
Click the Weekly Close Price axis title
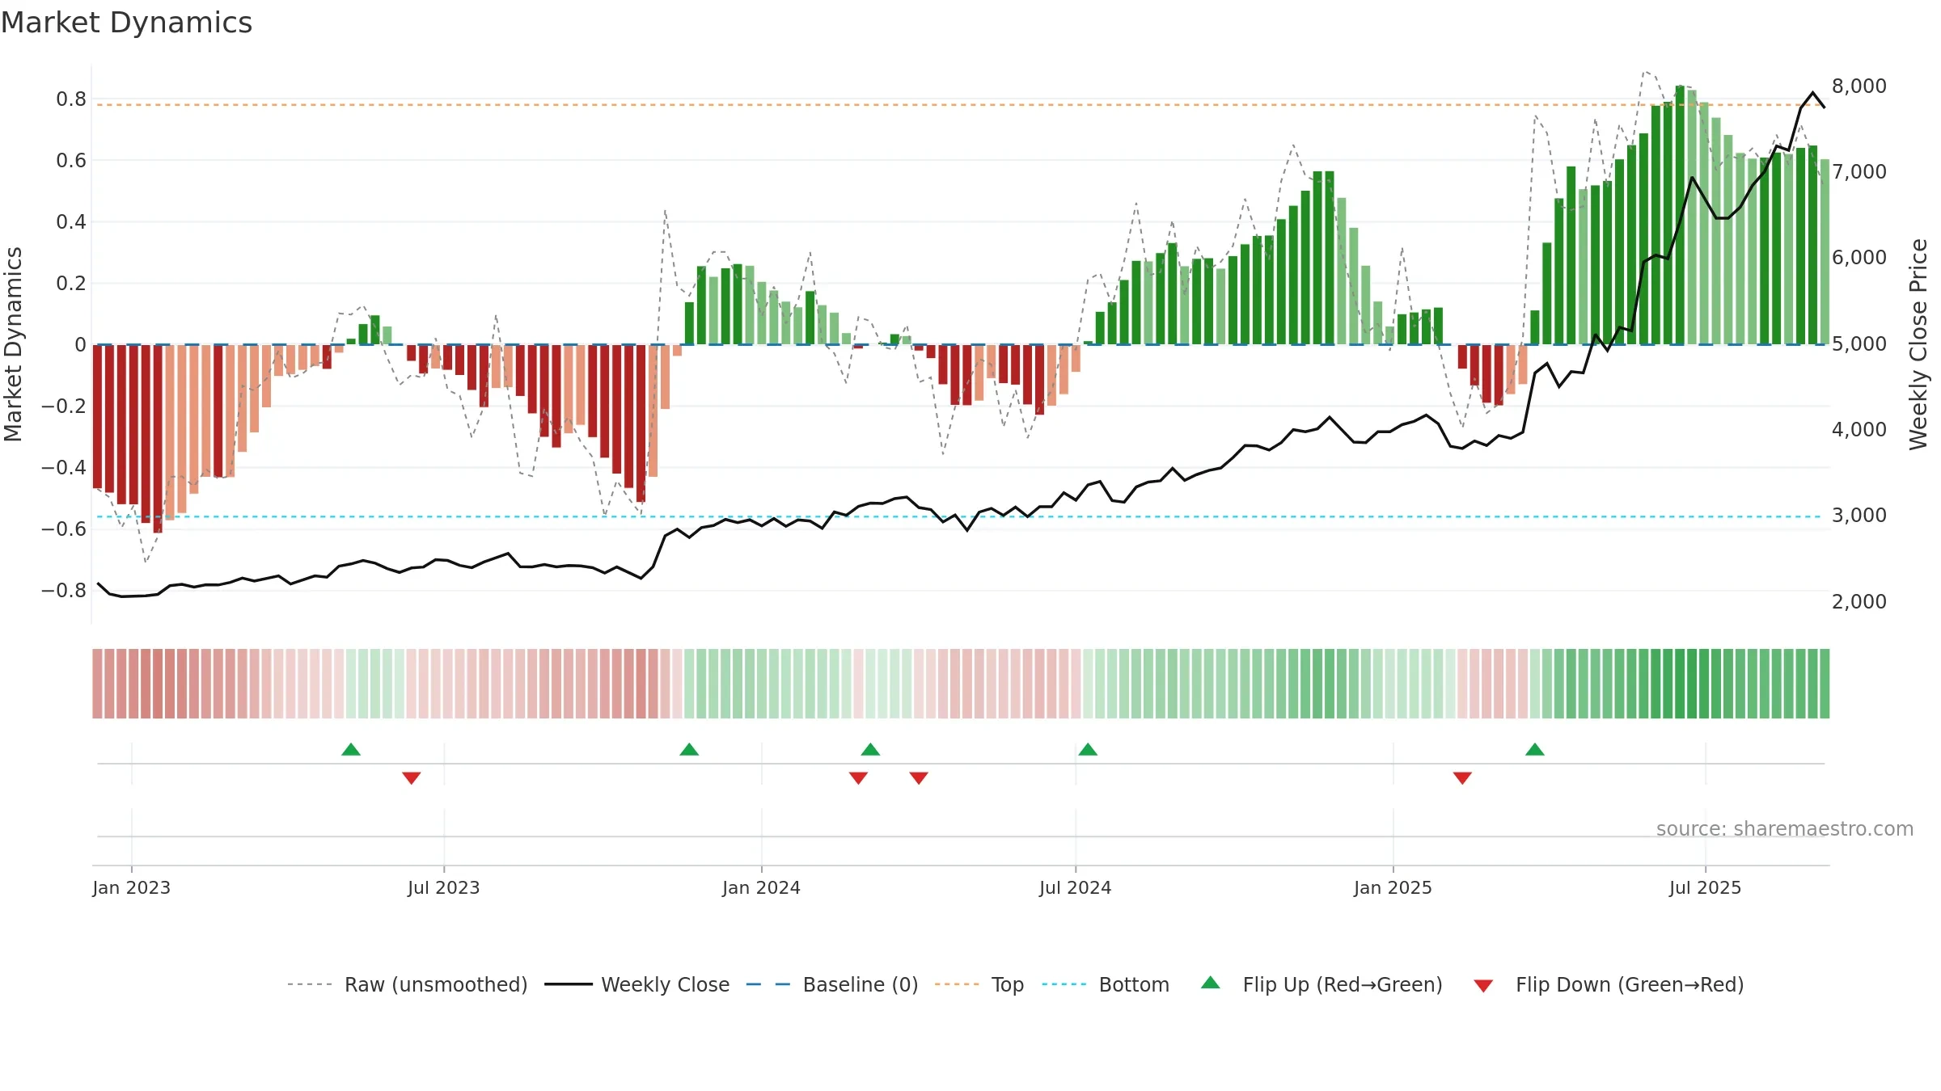click(x=1918, y=344)
